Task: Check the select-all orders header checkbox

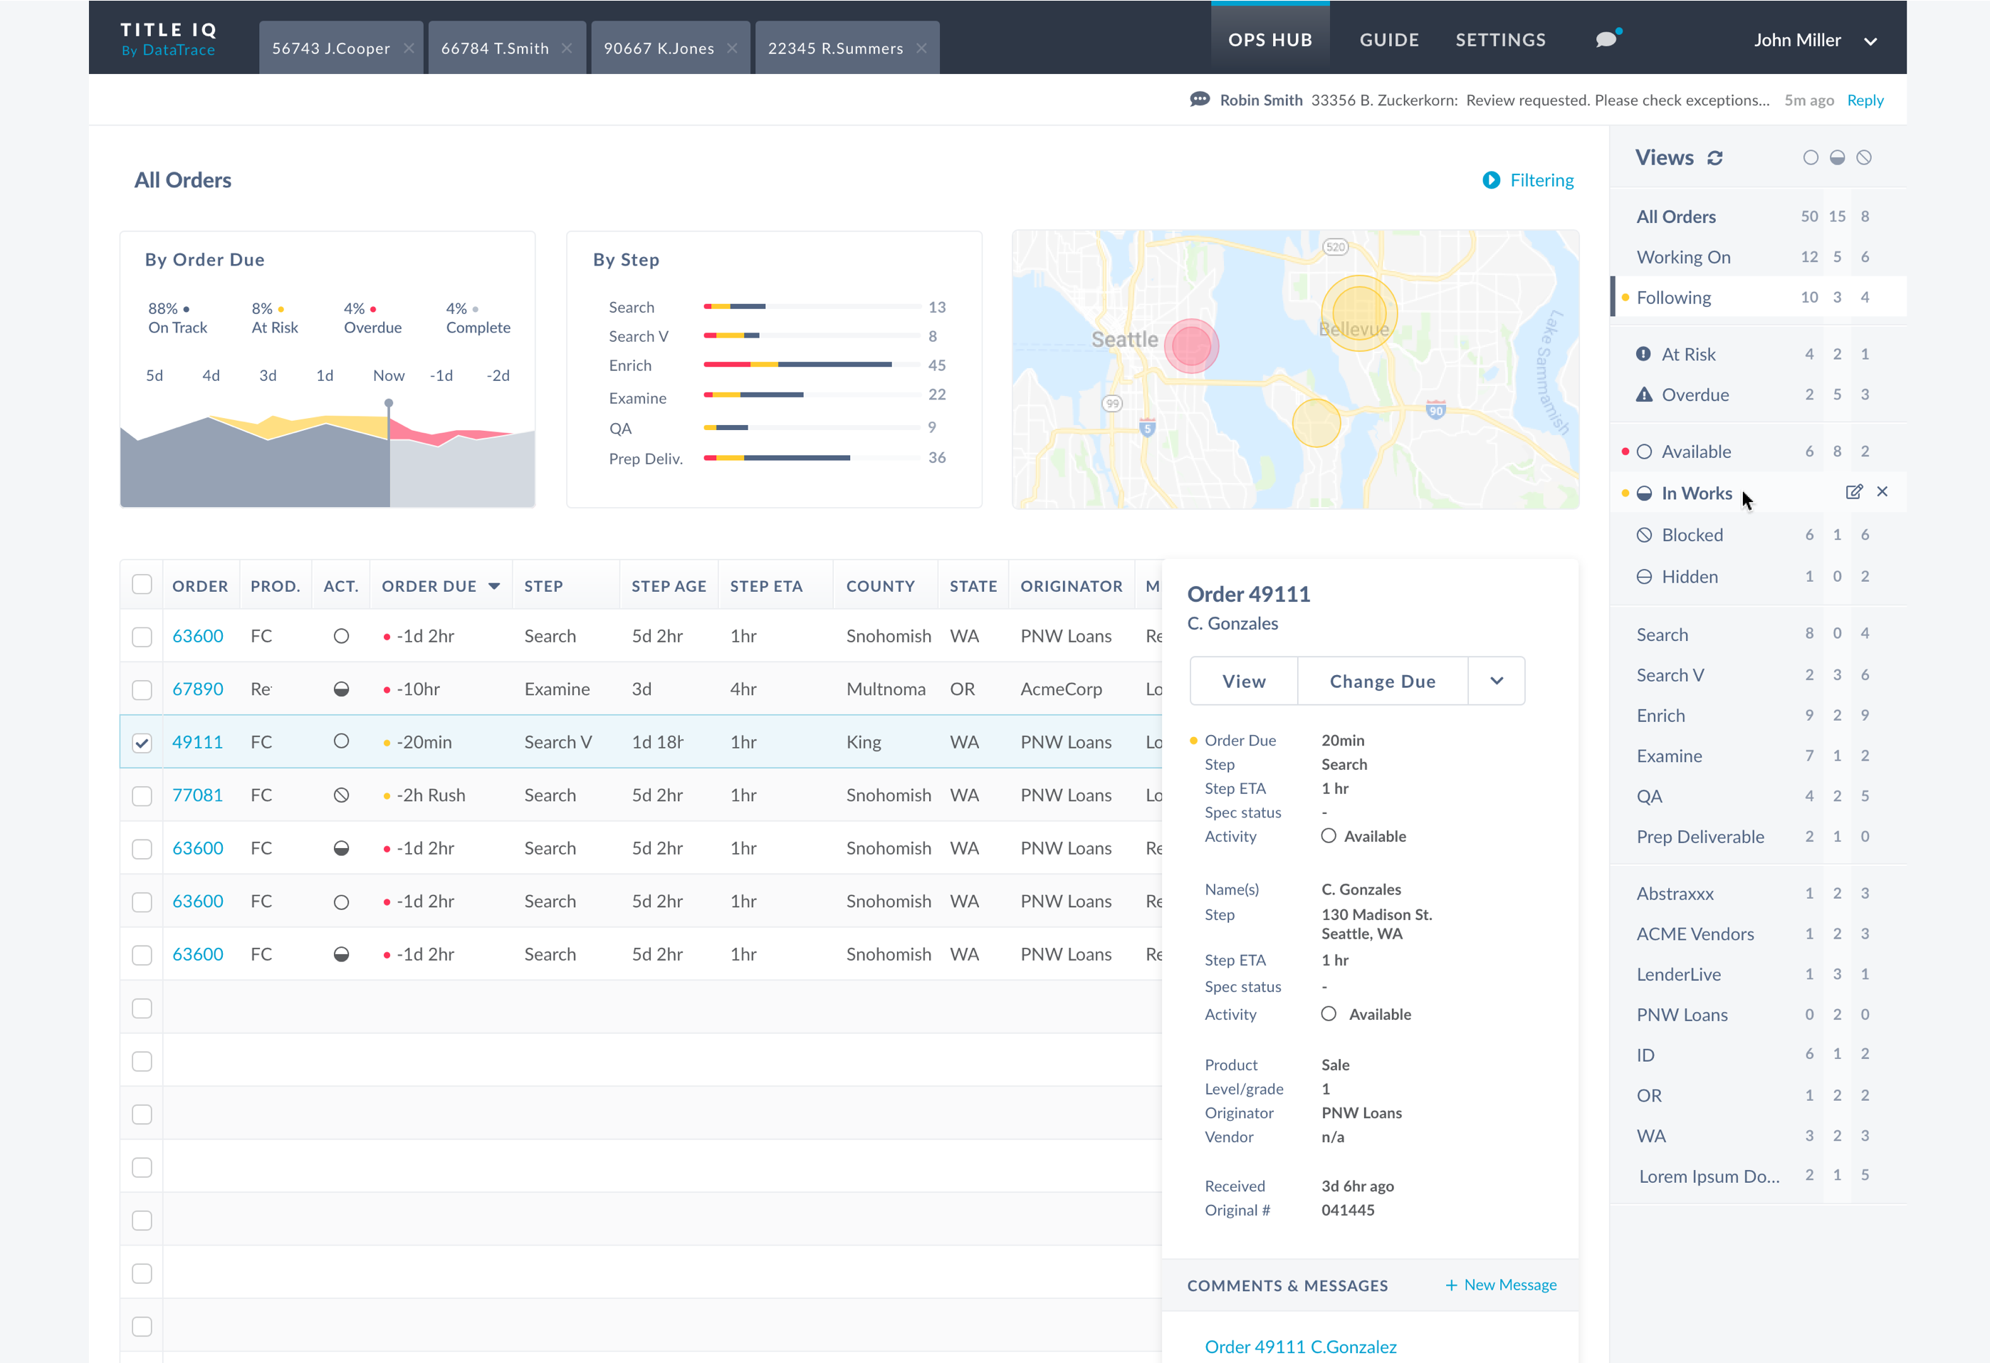Action: pos(142,584)
